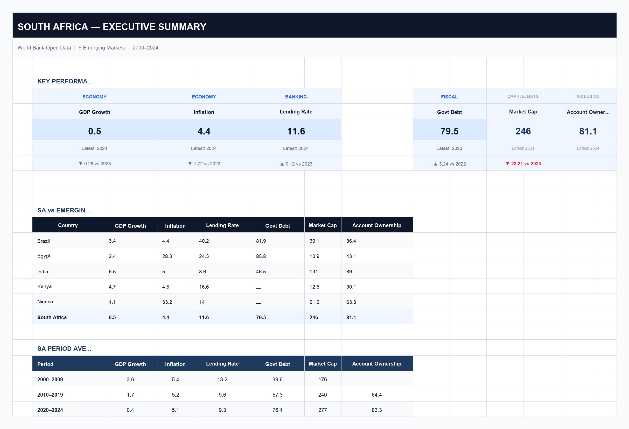Click Brazil's lending rate 40.2
Image resolution: width=629 pixels, height=429 pixels.
click(x=204, y=241)
